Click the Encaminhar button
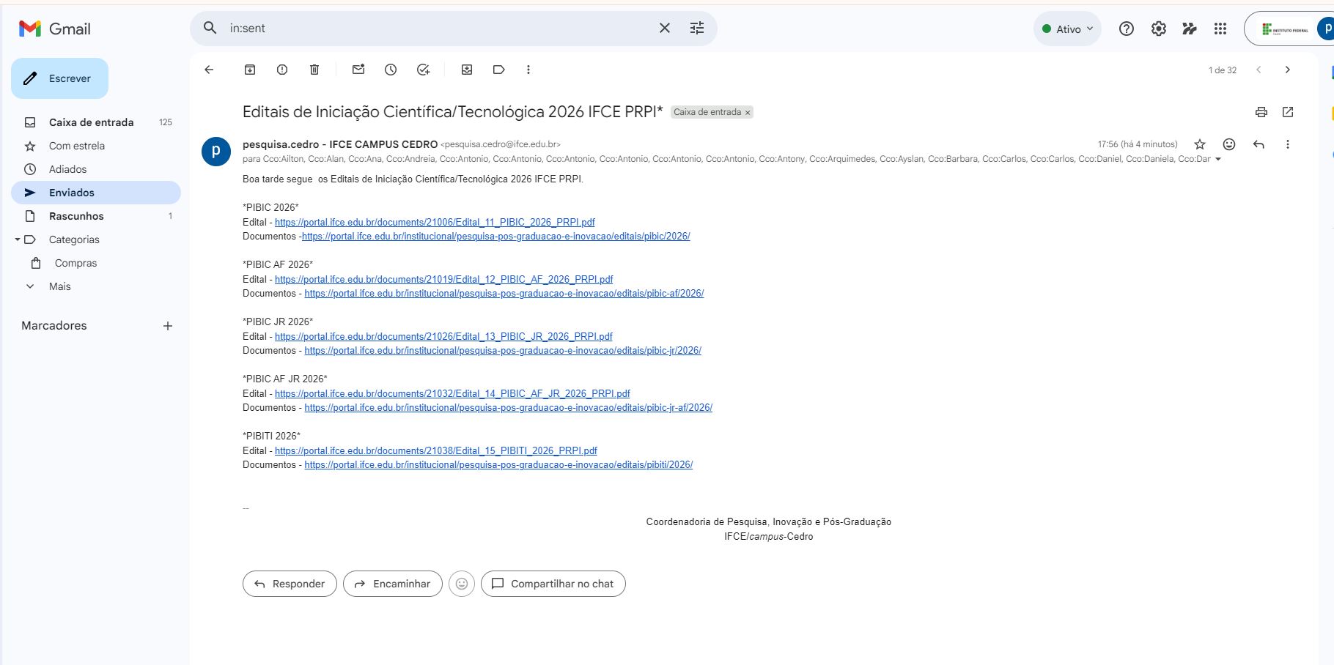Viewport: 1334px width, 665px height. (x=392, y=584)
